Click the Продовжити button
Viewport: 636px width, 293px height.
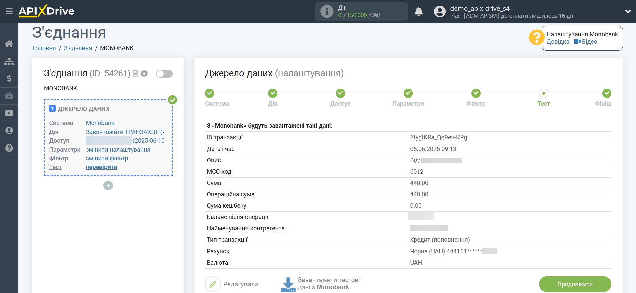pyautogui.click(x=575, y=284)
